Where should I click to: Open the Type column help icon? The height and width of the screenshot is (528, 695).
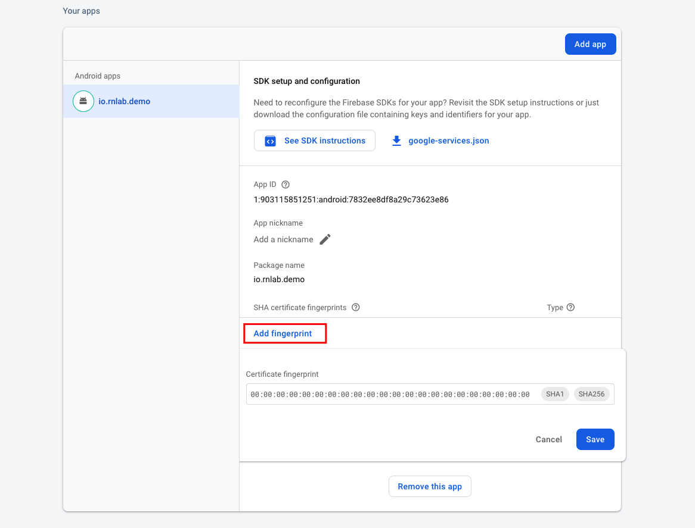tap(570, 307)
